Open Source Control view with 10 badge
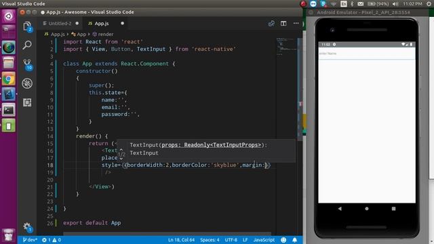Screen dimensions: 434x244 27,64
